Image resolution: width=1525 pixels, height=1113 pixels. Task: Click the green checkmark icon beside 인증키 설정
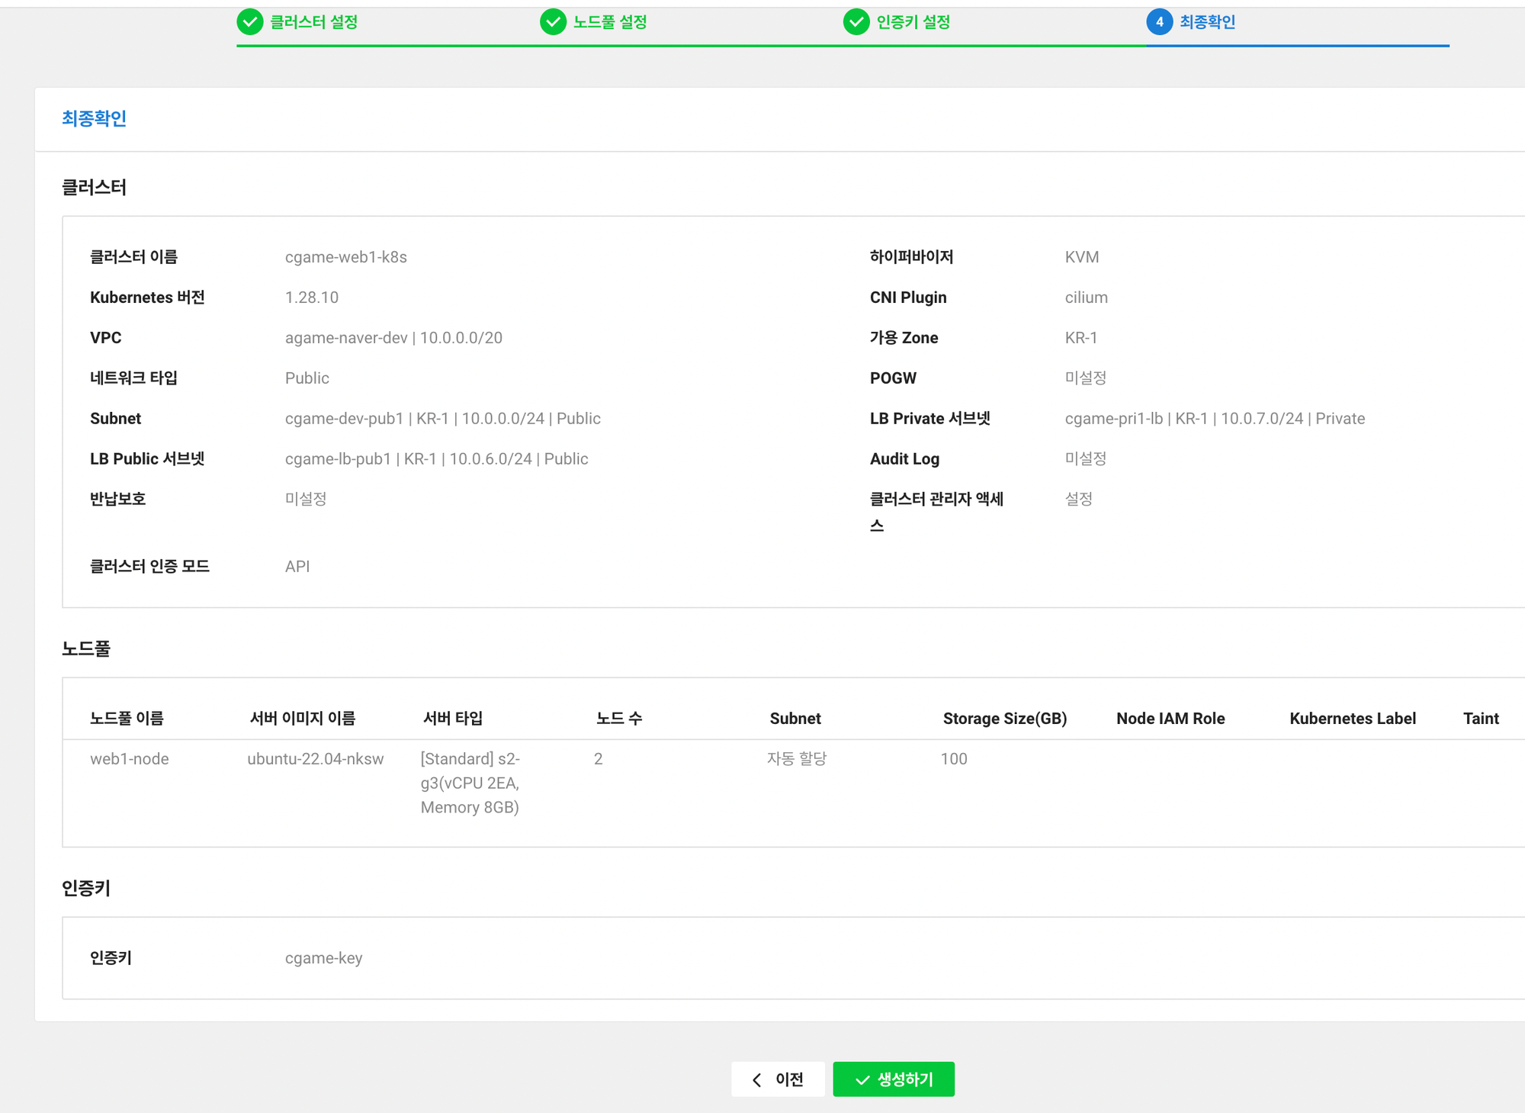click(x=856, y=22)
